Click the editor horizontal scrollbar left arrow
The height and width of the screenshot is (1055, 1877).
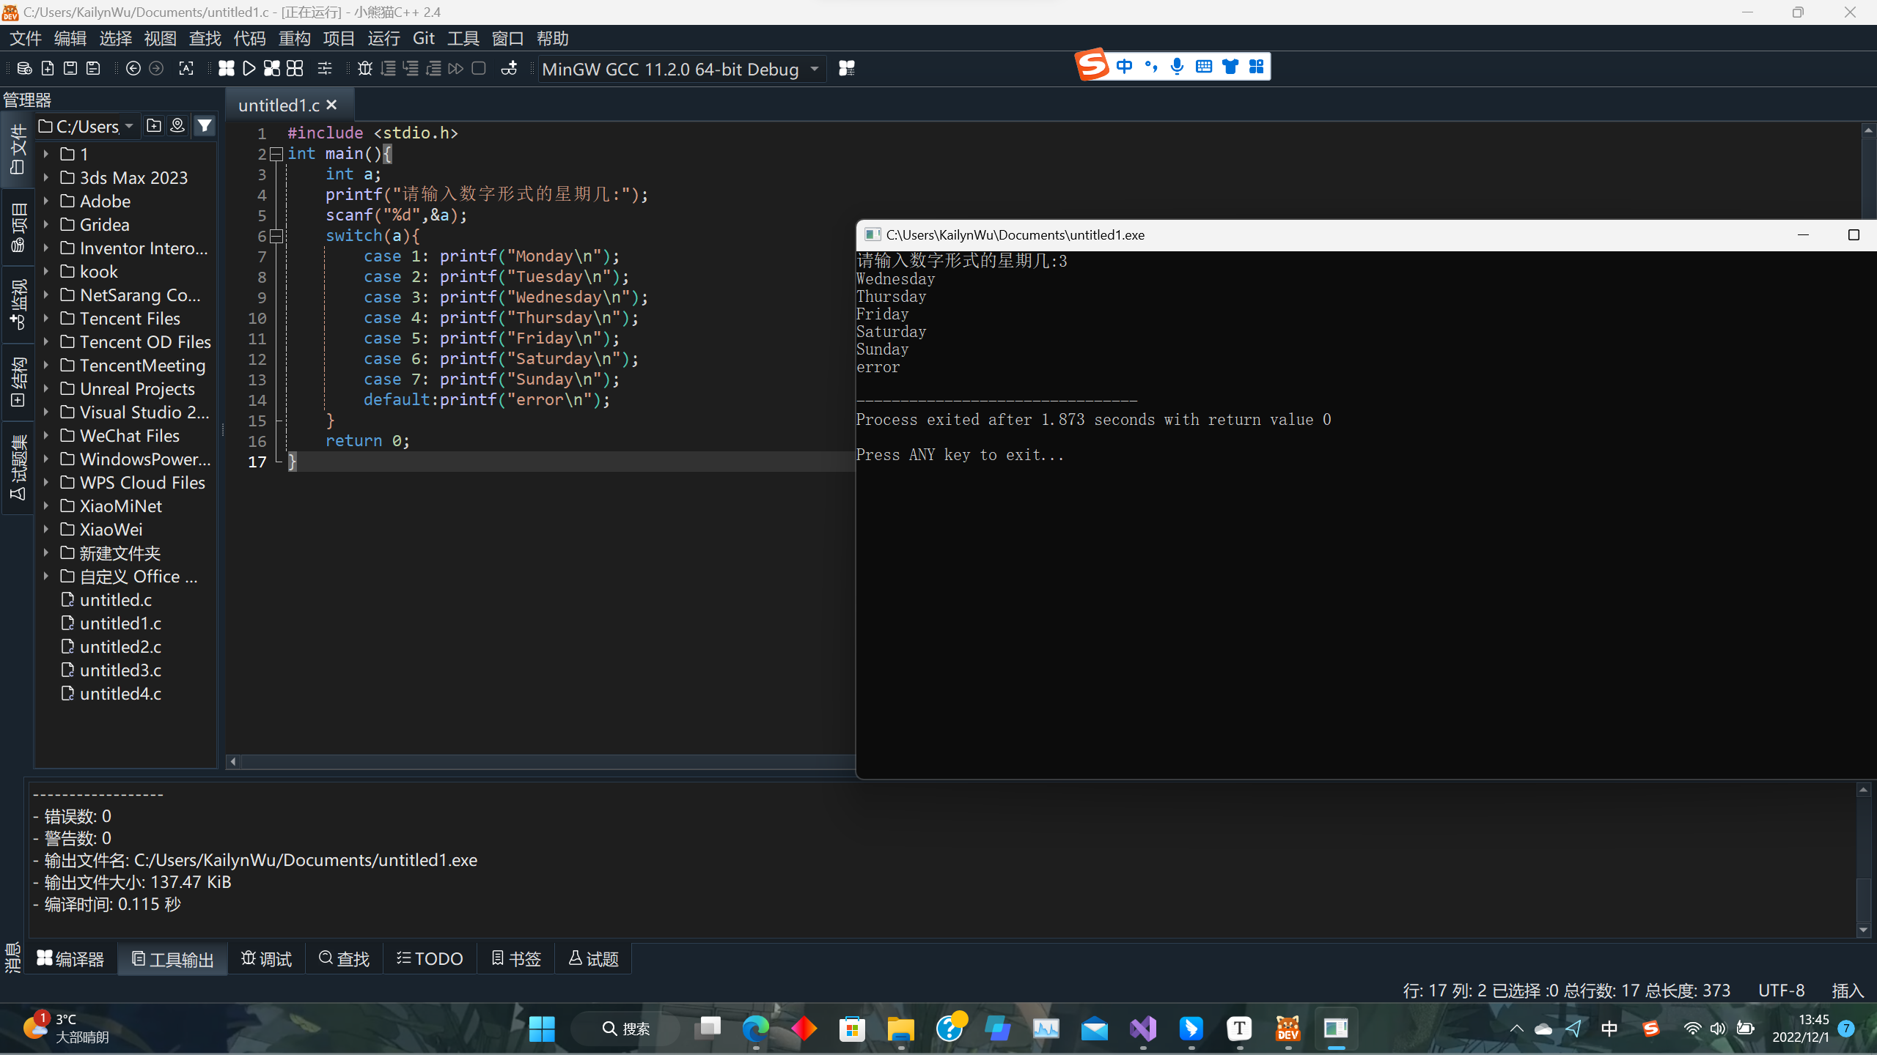[233, 762]
